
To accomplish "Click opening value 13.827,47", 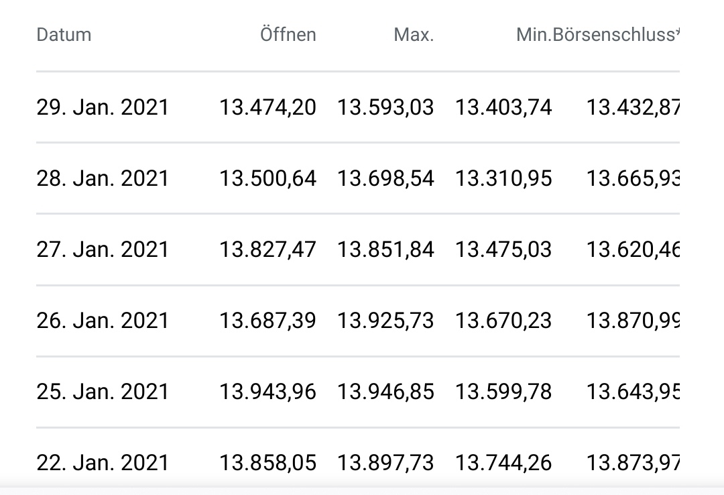I will [267, 250].
